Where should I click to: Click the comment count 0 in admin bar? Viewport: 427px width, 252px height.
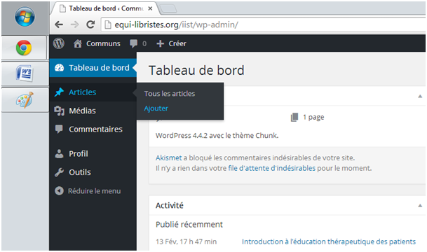point(144,44)
